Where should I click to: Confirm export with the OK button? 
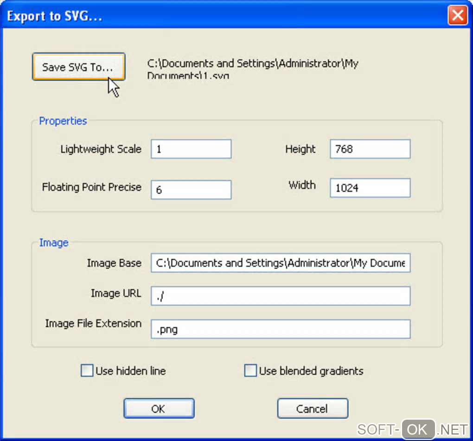tap(159, 409)
